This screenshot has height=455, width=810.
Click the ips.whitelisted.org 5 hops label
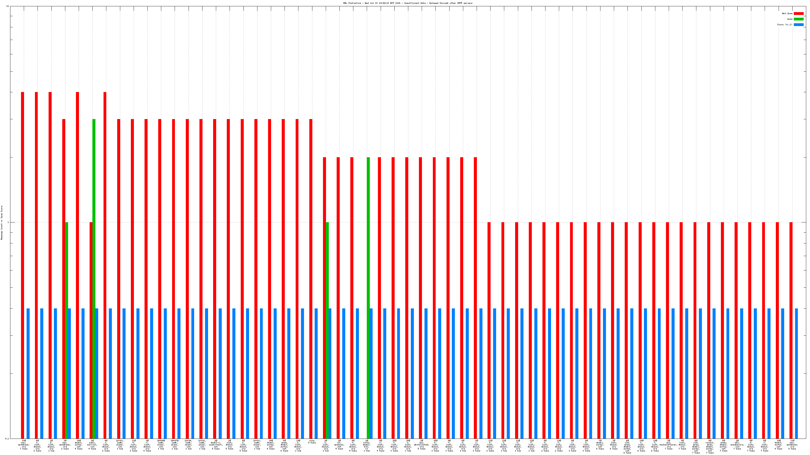click(x=422, y=445)
